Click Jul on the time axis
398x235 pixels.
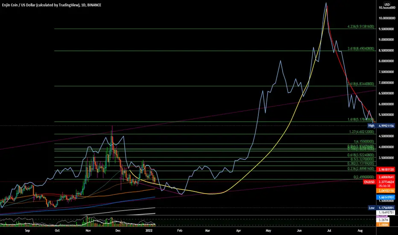329,231
